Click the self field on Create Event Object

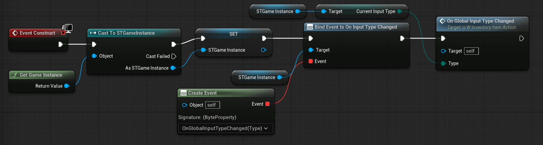[212, 105]
